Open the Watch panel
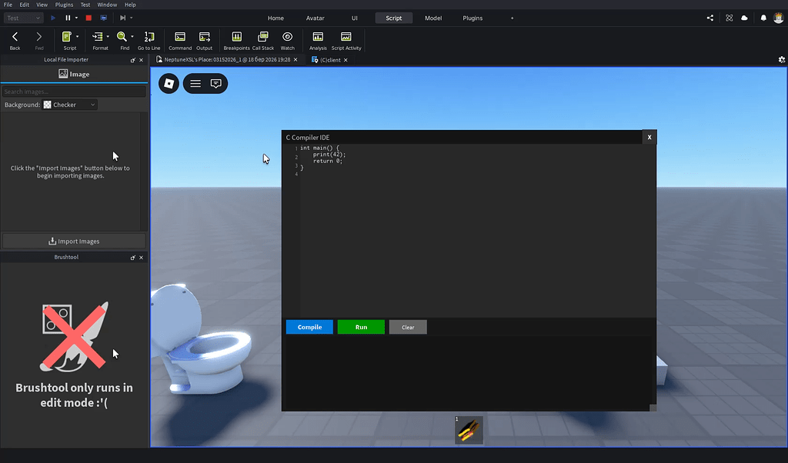This screenshot has width=788, height=463. click(x=288, y=41)
